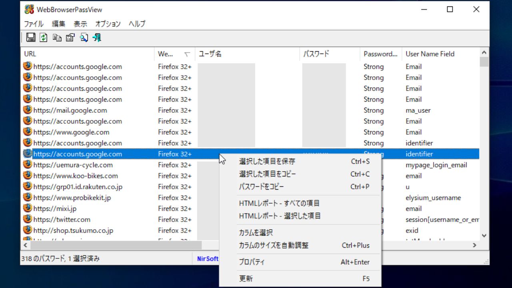Click the icon of the highlighted selected row
This screenshot has width=512, height=288.
pos(28,153)
